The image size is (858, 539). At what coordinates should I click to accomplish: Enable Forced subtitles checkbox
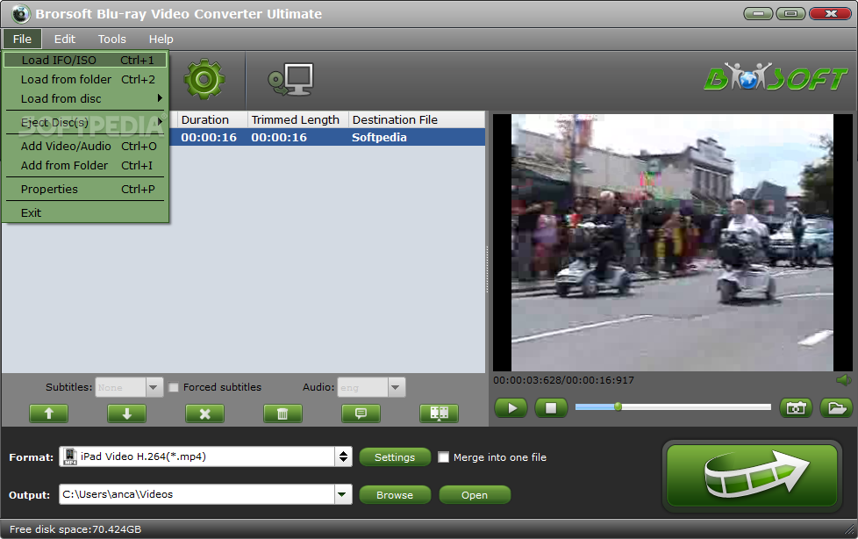coord(174,387)
